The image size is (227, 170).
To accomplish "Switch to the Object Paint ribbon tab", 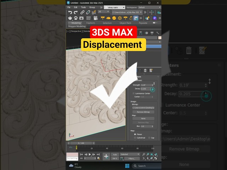I will (x=125, y=23).
